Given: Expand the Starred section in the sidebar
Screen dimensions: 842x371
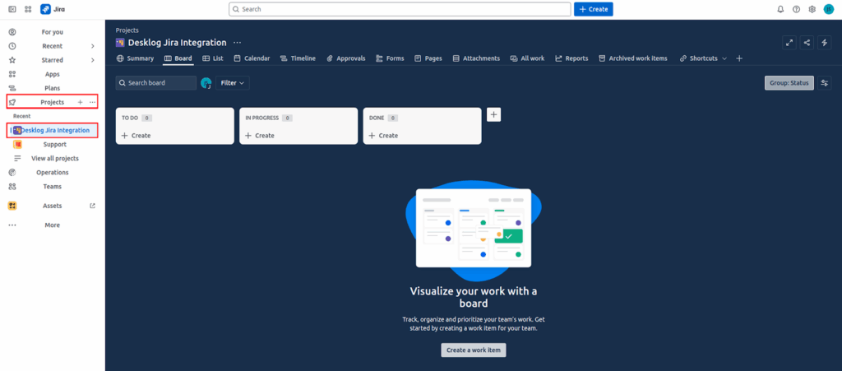Looking at the screenshot, I should (92, 60).
